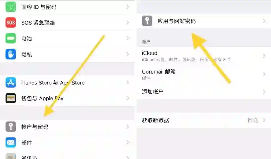Open the 隐私 settings row
Image resolution: width=271 pixels, height=159 pixels.
pyautogui.click(x=67, y=54)
